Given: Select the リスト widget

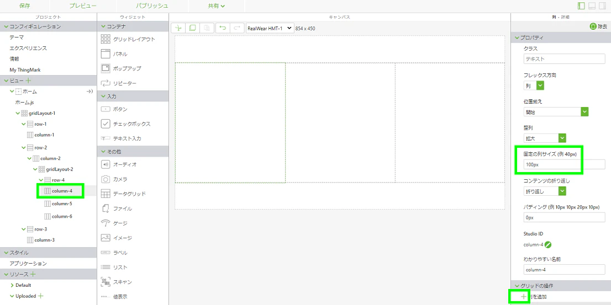Looking at the screenshot, I should (x=114, y=267).
